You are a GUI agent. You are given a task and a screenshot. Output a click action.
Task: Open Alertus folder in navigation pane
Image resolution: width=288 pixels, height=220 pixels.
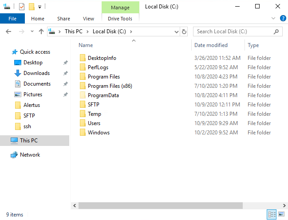[32, 105]
